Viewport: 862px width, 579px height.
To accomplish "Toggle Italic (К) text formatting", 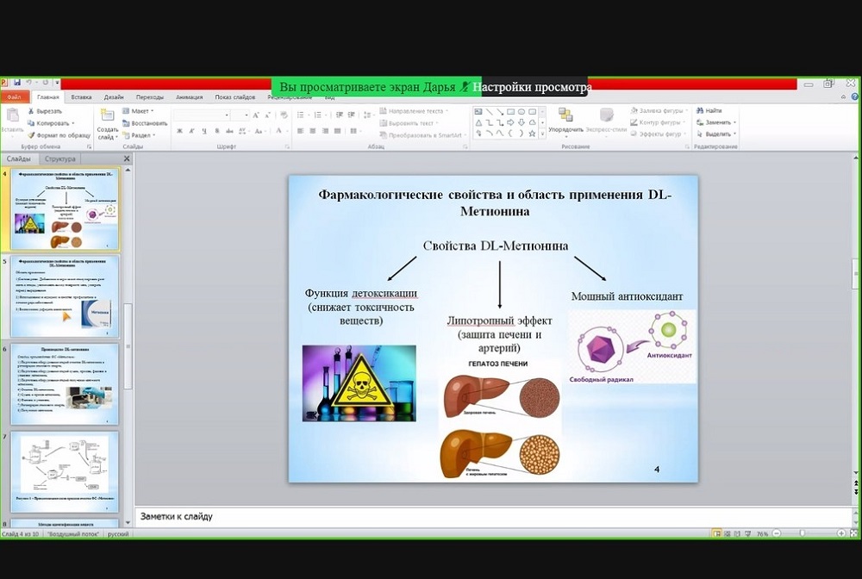I will coord(191,131).
